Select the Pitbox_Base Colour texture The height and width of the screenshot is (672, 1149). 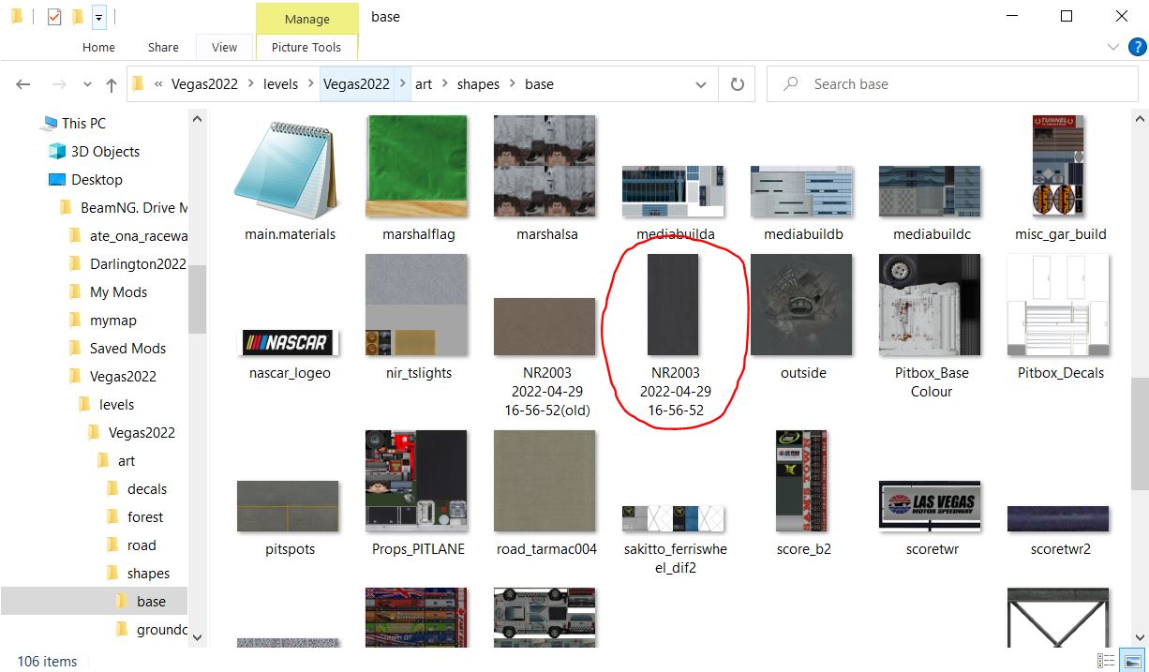click(930, 328)
